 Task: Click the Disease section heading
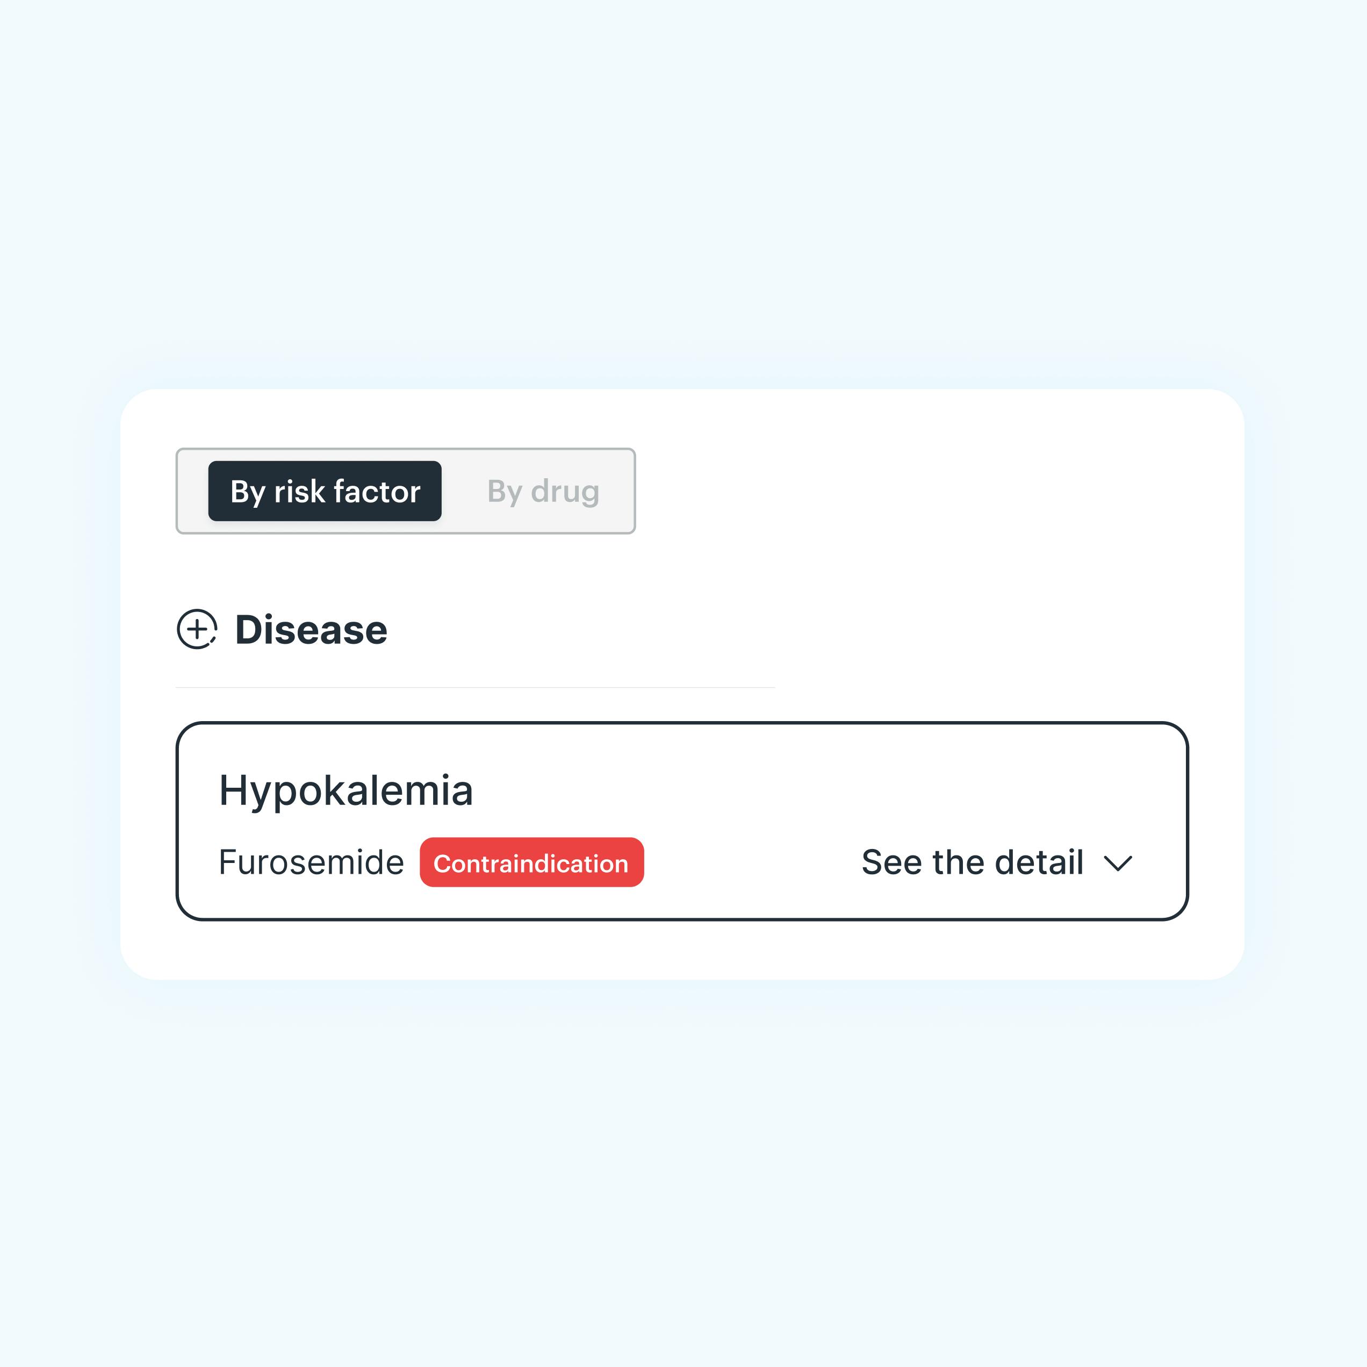point(311,630)
